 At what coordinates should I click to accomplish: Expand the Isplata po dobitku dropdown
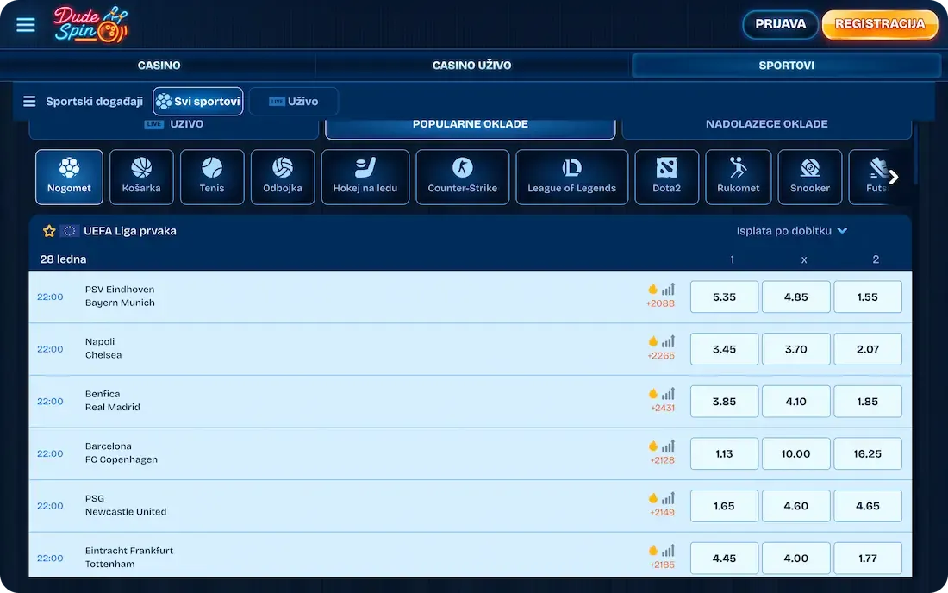(791, 231)
